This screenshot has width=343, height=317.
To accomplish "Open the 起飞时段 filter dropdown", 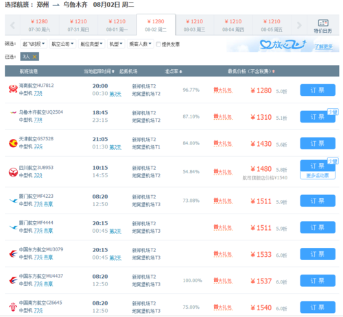I will tap(34, 44).
